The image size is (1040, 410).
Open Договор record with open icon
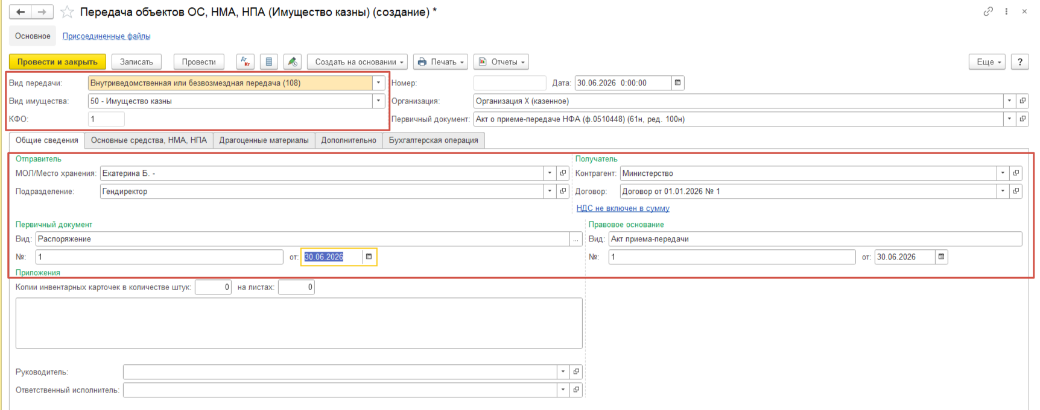1016,191
